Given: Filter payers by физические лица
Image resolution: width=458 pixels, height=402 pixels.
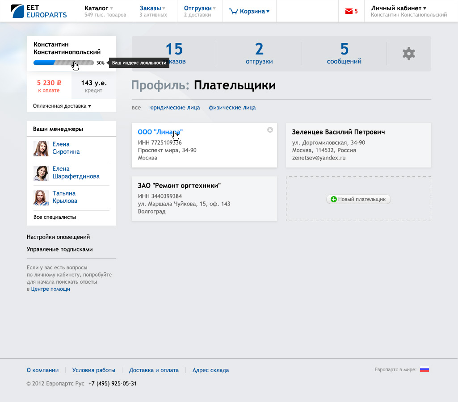Looking at the screenshot, I should 232,108.
